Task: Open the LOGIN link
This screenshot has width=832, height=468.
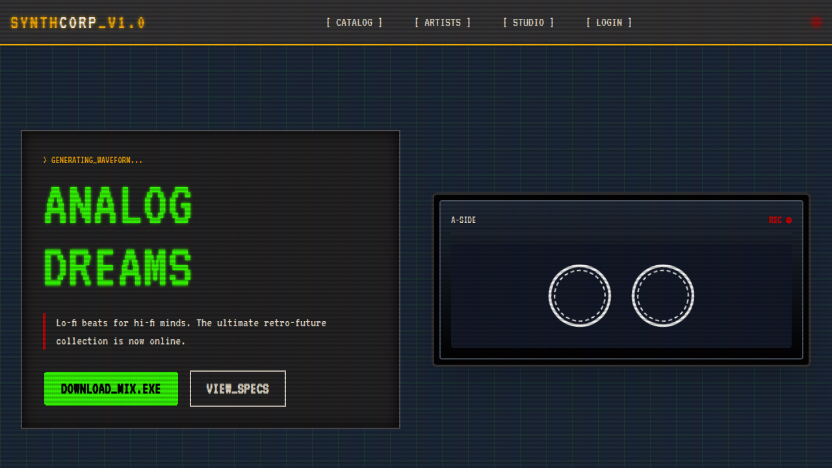Action: click(x=609, y=23)
